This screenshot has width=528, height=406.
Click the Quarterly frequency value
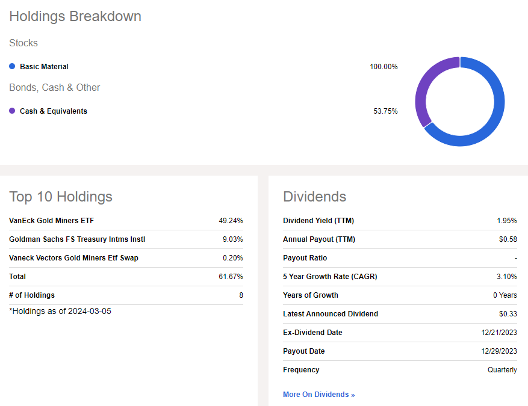[502, 370]
